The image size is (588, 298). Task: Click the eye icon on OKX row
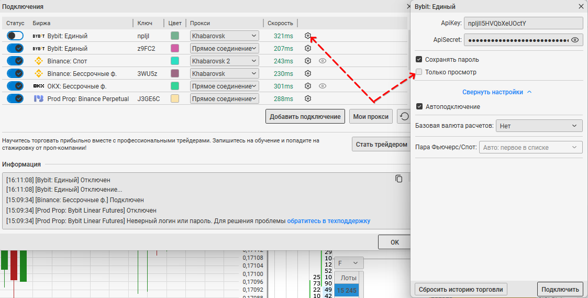click(323, 86)
